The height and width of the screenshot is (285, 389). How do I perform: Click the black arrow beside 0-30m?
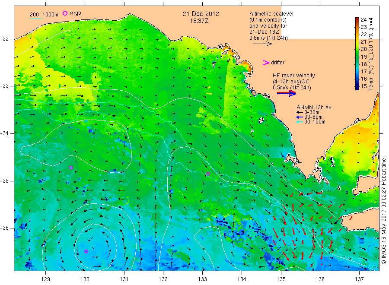(x=300, y=113)
